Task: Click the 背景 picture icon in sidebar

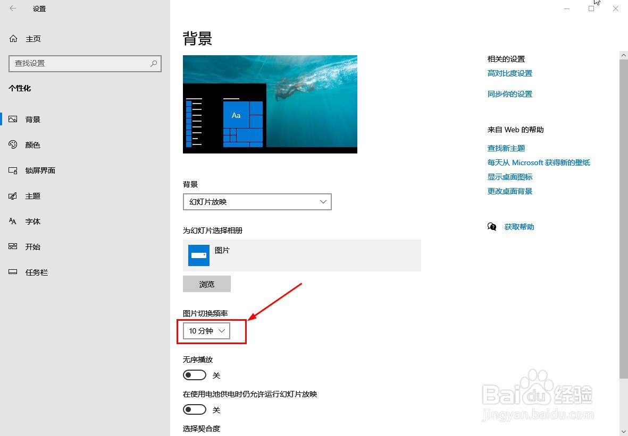Action: pyautogui.click(x=13, y=119)
